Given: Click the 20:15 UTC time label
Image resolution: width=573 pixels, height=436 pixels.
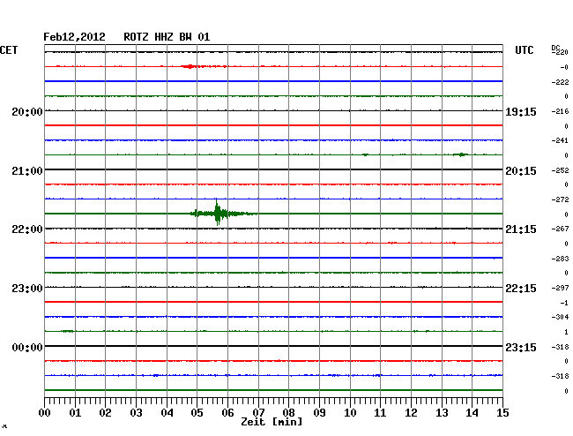Looking at the screenshot, I should point(521,171).
